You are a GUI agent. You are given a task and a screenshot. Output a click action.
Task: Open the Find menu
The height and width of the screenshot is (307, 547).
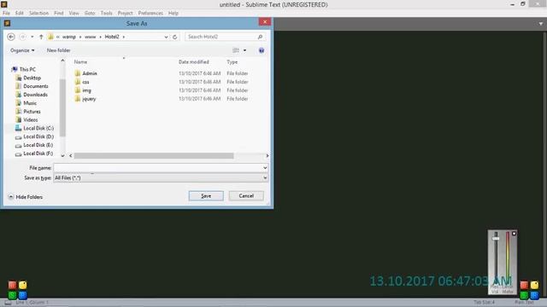59,13
